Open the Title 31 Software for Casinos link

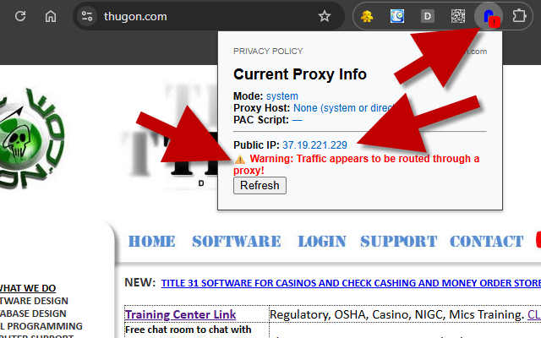[351, 283]
